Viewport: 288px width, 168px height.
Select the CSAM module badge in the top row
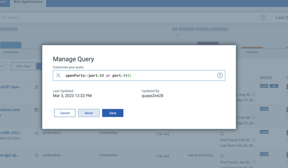click(264, 86)
